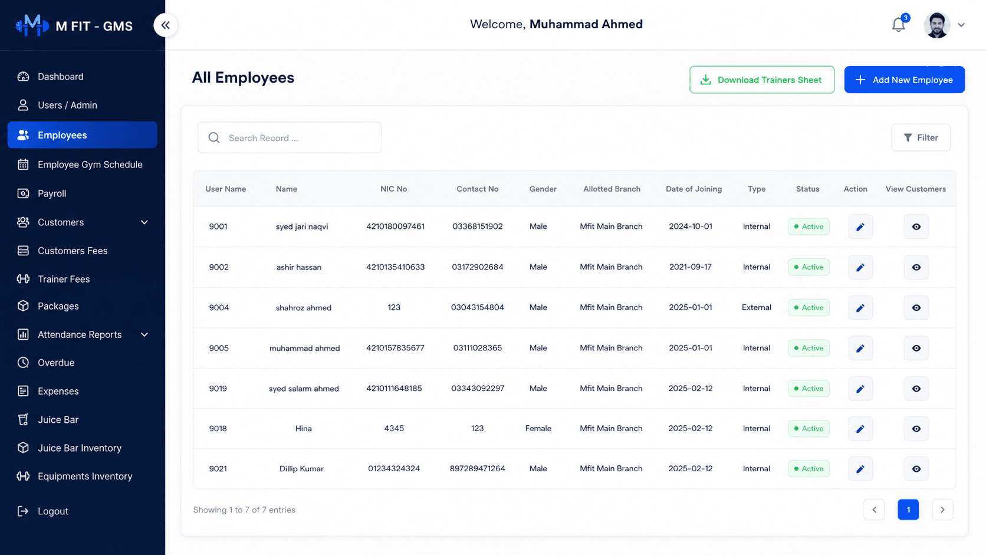Viewport: 986px width, 555px height.
Task: Click the Female gender cell
Action: 538,429
